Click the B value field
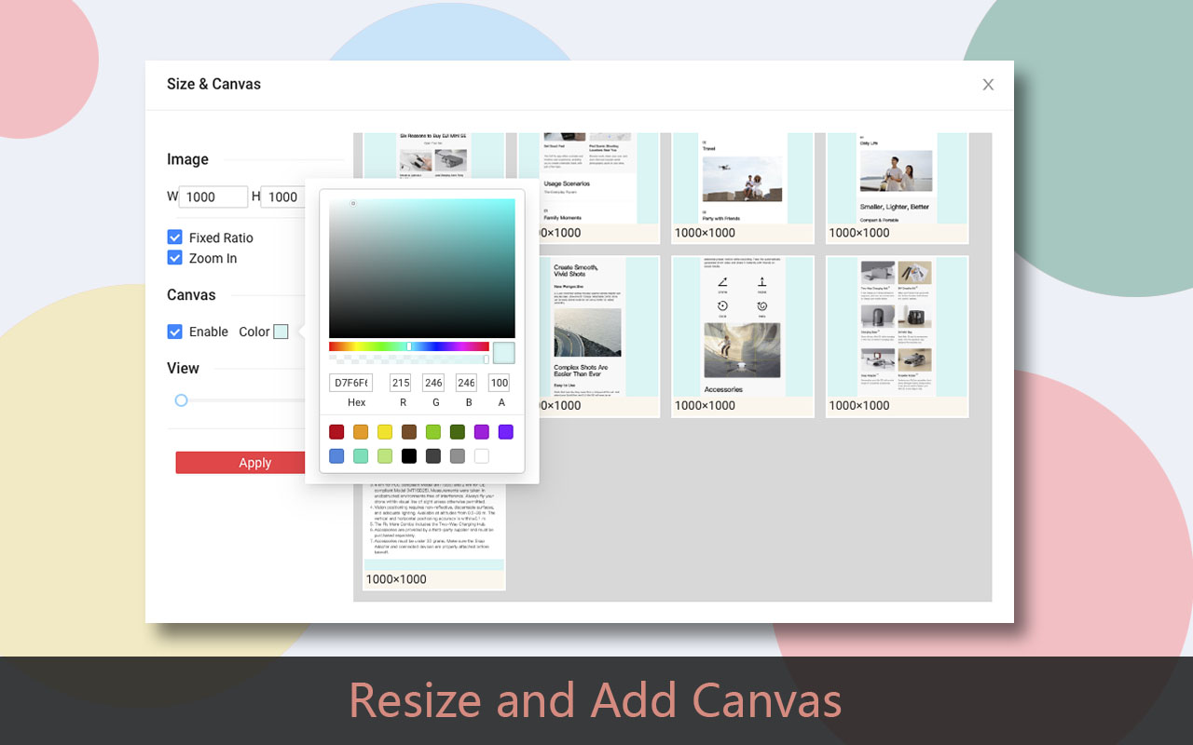 coord(466,383)
